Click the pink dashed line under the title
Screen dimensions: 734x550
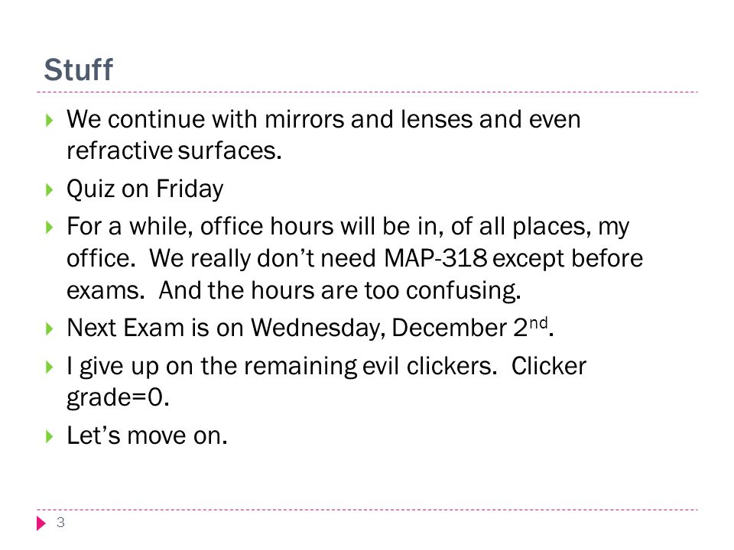pos(367,92)
